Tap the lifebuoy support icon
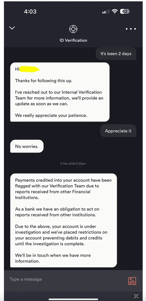Screen dimensions: 146x301 73,29
